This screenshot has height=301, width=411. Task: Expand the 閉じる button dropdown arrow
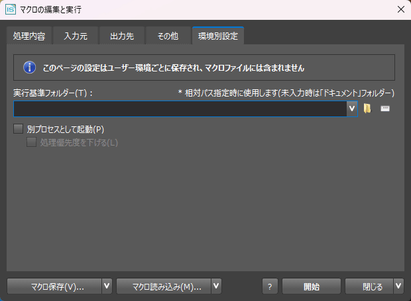pos(398,286)
